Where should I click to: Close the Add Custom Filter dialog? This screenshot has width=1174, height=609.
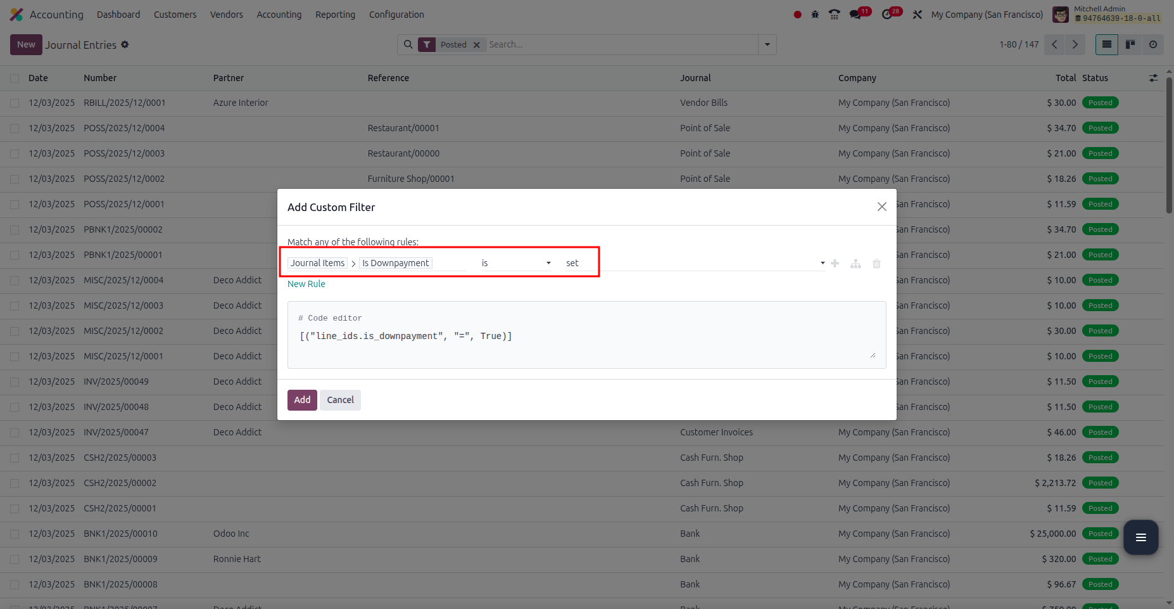pyautogui.click(x=881, y=207)
